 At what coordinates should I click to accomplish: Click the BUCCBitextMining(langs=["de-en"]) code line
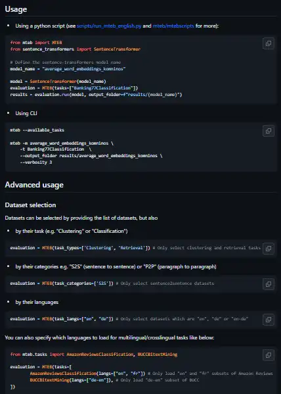pos(114,380)
